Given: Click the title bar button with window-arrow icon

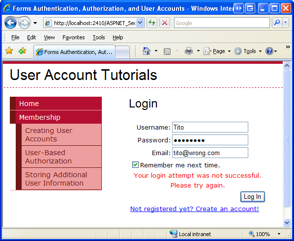Looking at the screenshot, I should click(250, 8).
